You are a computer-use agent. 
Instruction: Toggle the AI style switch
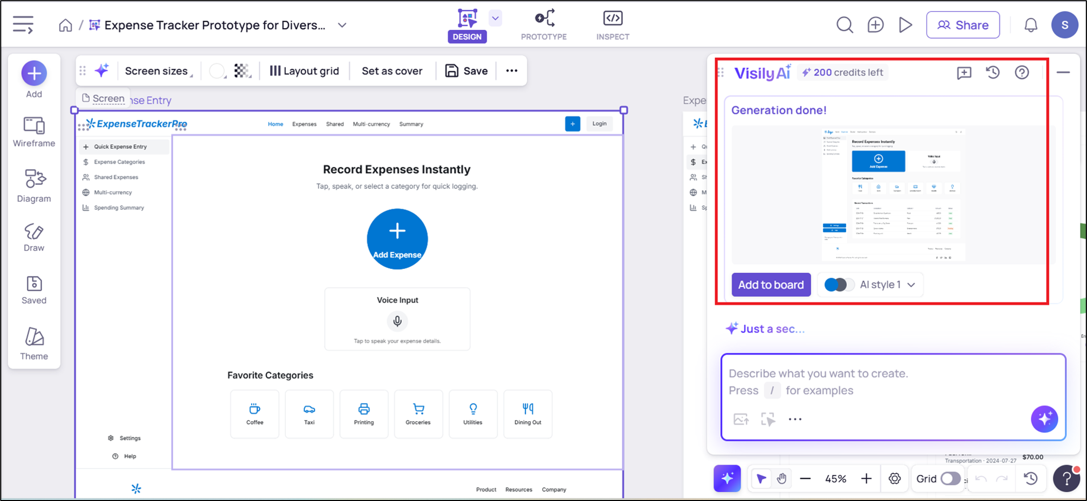[x=839, y=285]
